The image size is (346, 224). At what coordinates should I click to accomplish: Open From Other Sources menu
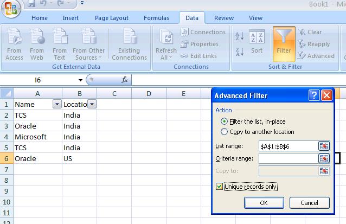click(88, 44)
